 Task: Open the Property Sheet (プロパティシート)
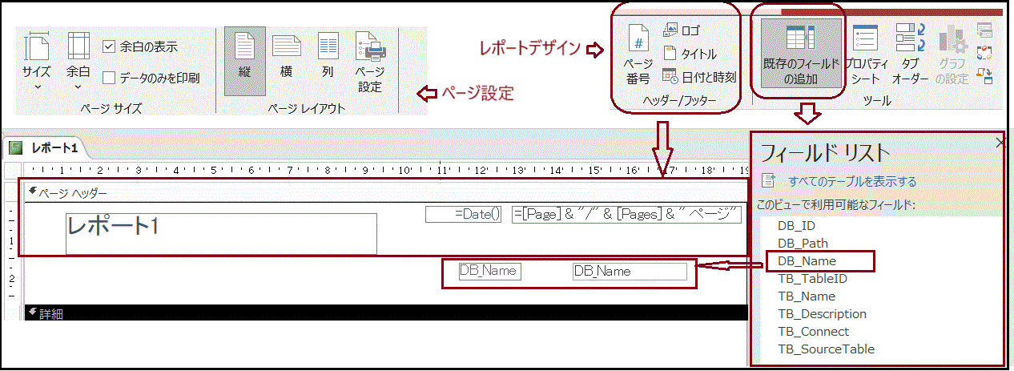(x=866, y=54)
